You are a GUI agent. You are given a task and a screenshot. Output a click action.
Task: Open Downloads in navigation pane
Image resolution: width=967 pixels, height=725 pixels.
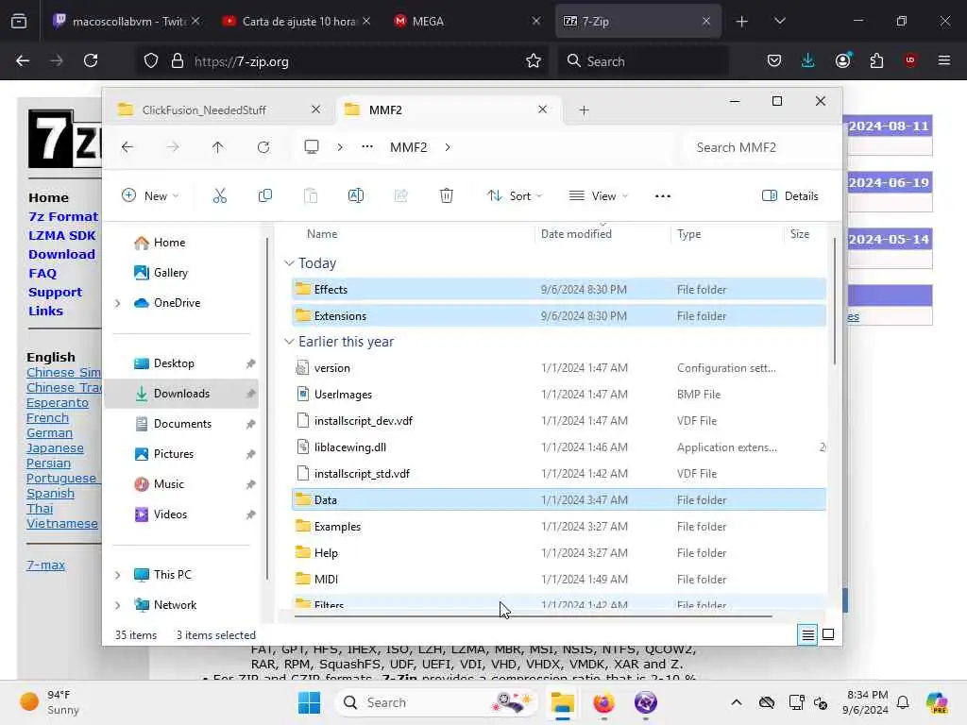point(181,394)
